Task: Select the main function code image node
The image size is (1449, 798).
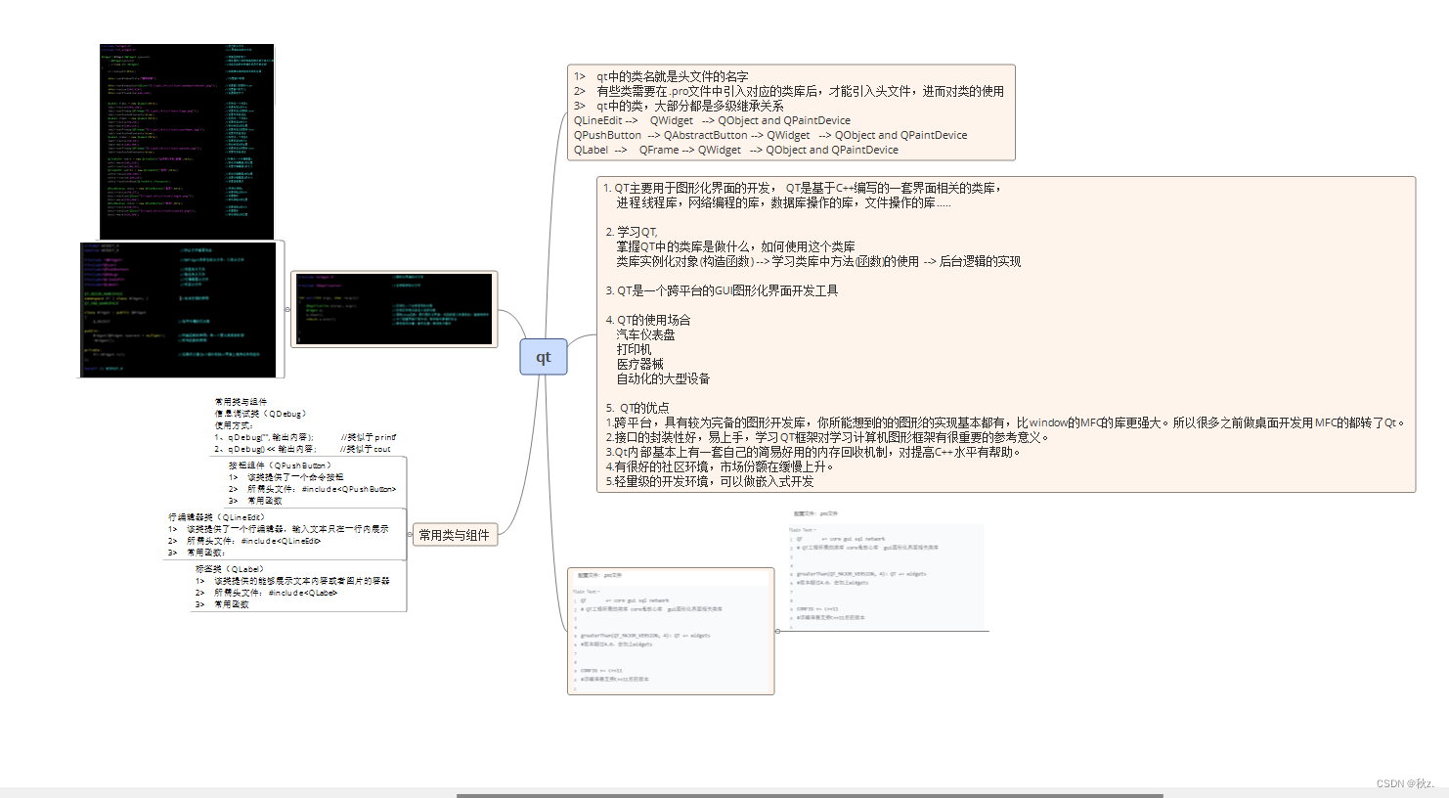Action: pos(395,309)
